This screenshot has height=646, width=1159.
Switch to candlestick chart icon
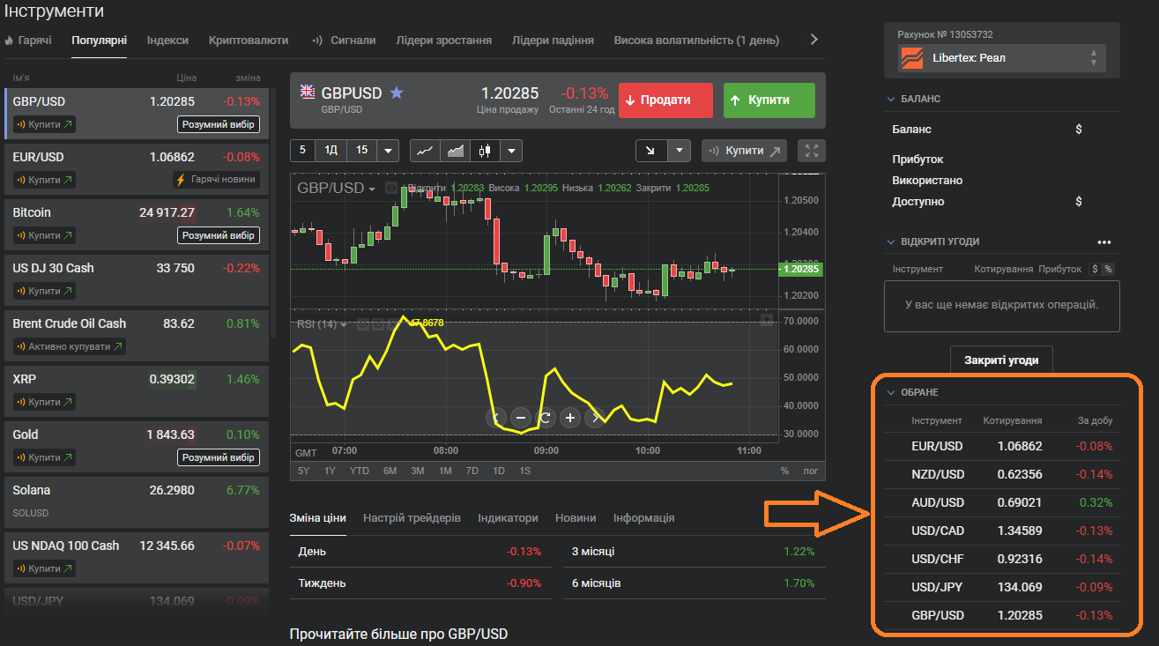[x=484, y=151]
